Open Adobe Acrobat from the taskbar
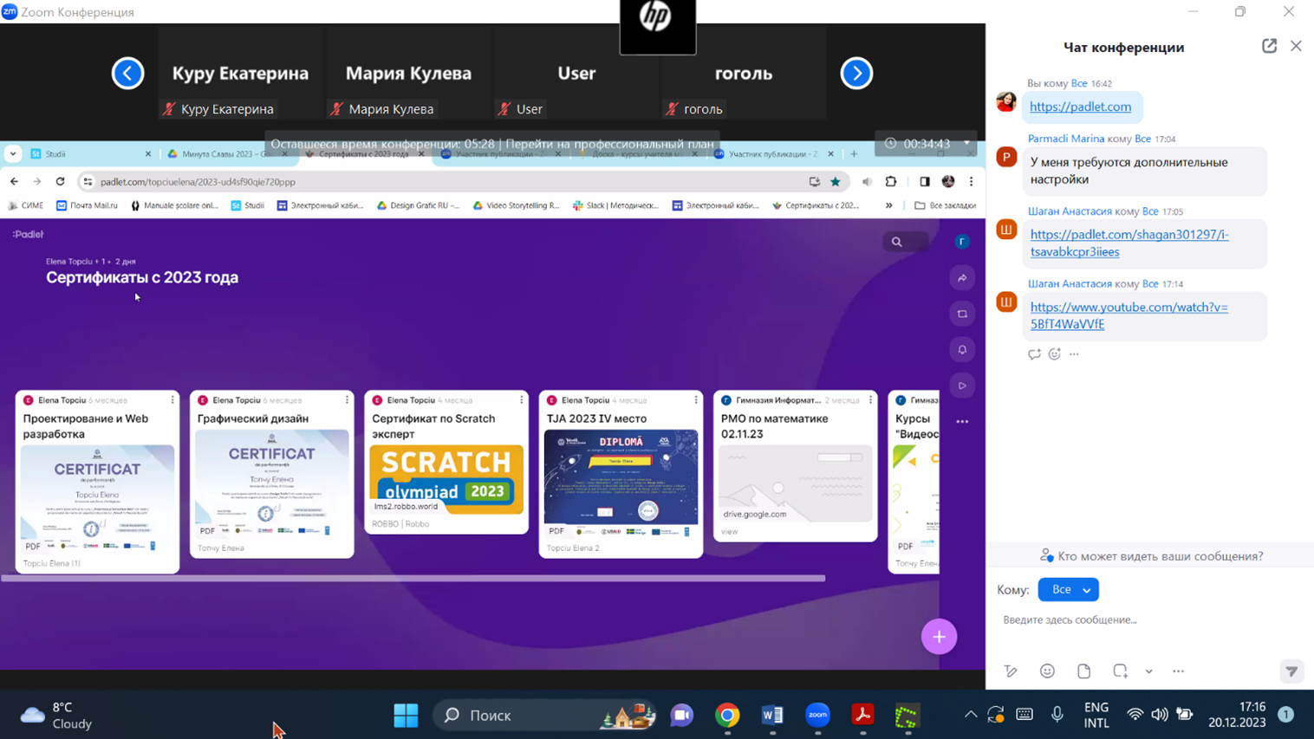The width and height of the screenshot is (1314, 739). 862,716
